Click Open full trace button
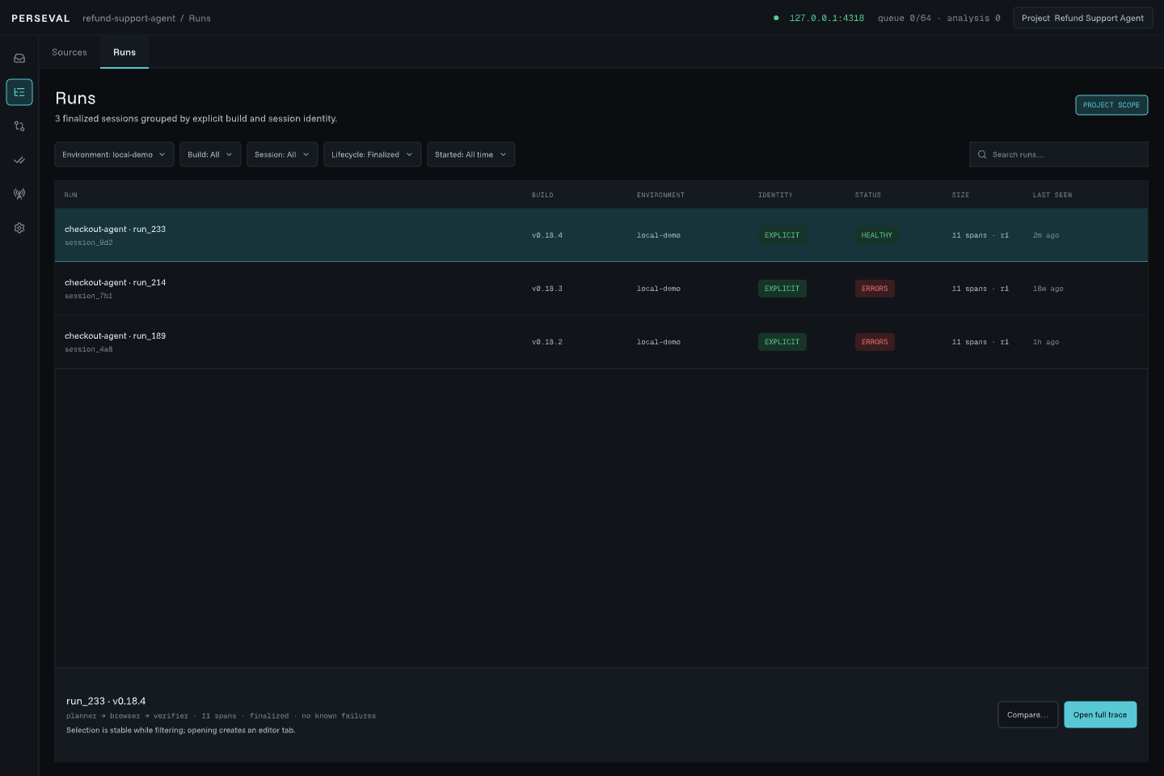The height and width of the screenshot is (776, 1164). click(x=1100, y=715)
